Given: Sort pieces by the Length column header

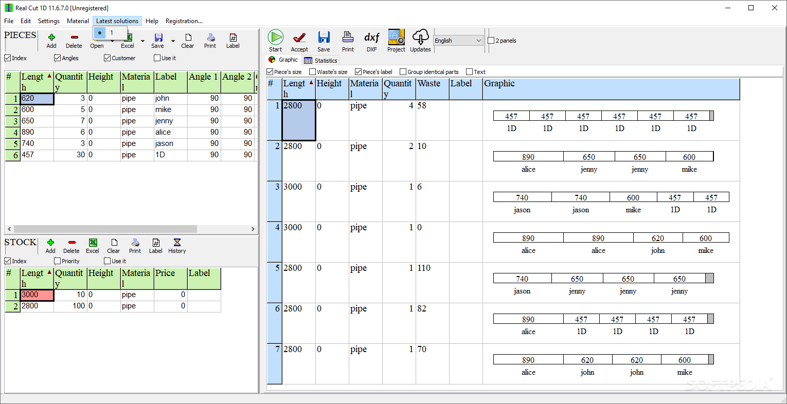Looking at the screenshot, I should [x=37, y=82].
